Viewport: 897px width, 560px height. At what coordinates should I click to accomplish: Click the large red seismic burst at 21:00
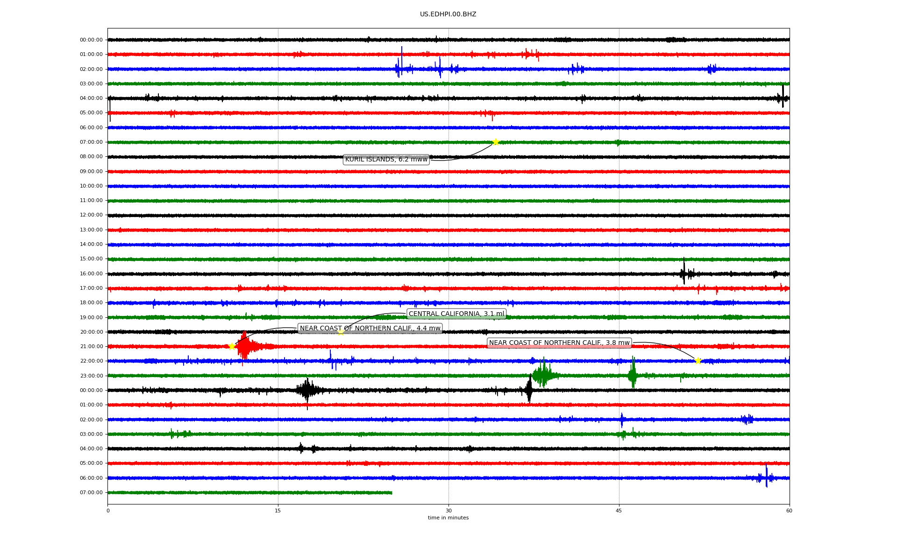coord(244,346)
